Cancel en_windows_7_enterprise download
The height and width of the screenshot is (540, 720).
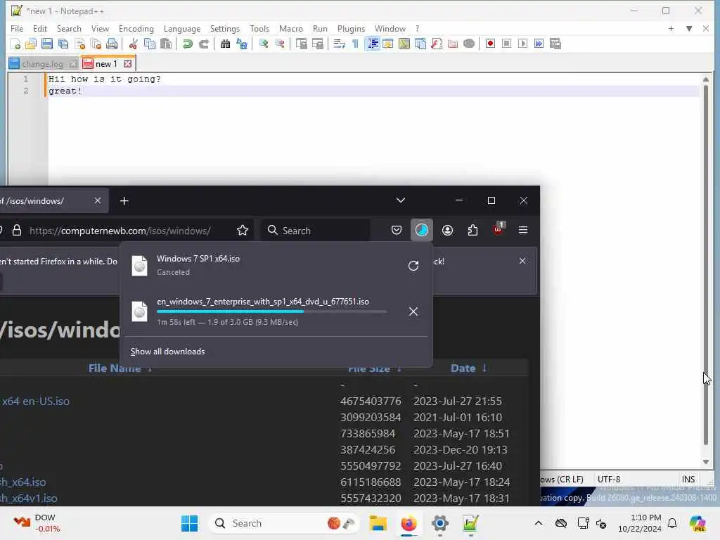coord(413,311)
